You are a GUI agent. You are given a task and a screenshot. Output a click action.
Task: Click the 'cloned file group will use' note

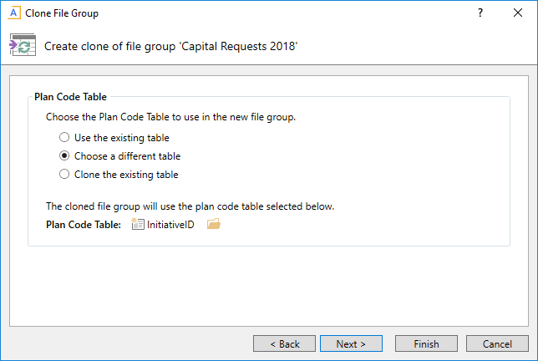[190, 206]
